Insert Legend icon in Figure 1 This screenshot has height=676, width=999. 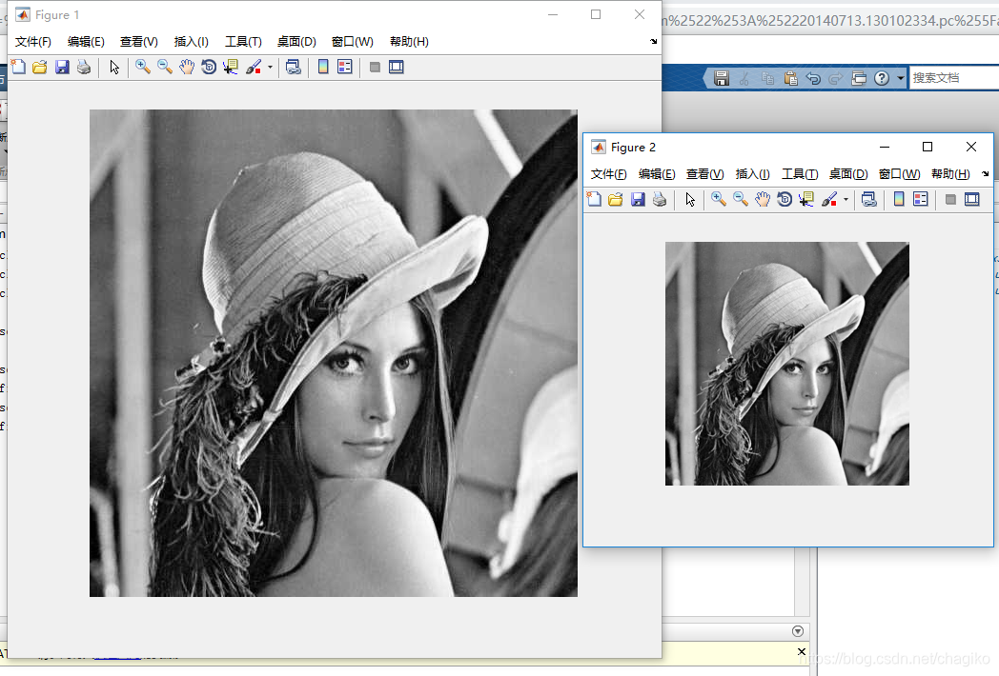point(345,67)
